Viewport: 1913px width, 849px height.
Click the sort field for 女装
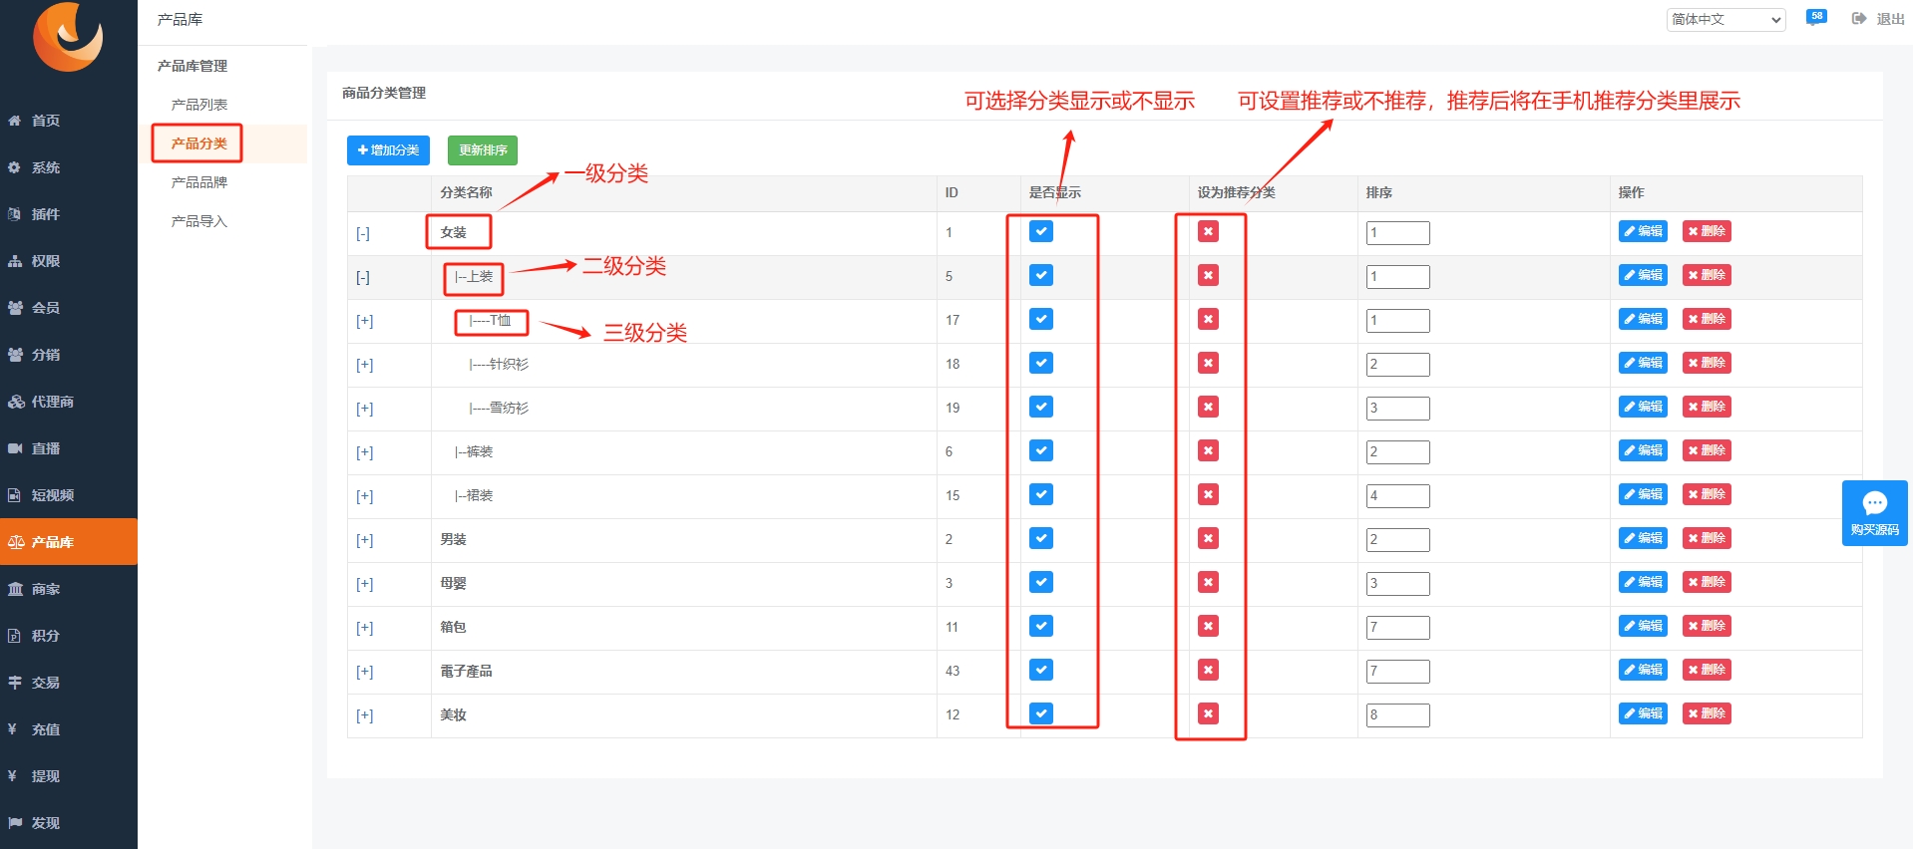(1397, 233)
